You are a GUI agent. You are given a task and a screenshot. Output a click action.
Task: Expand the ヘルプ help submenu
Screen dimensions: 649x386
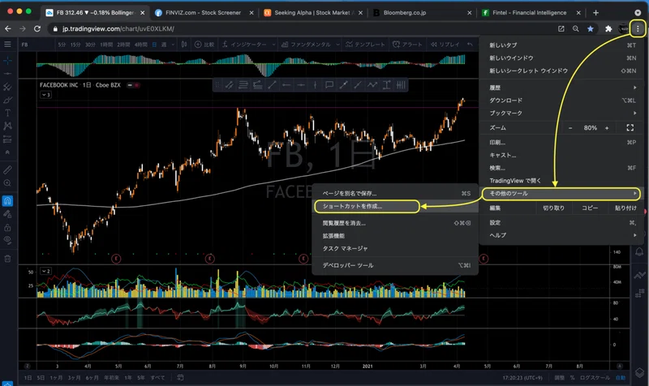562,235
